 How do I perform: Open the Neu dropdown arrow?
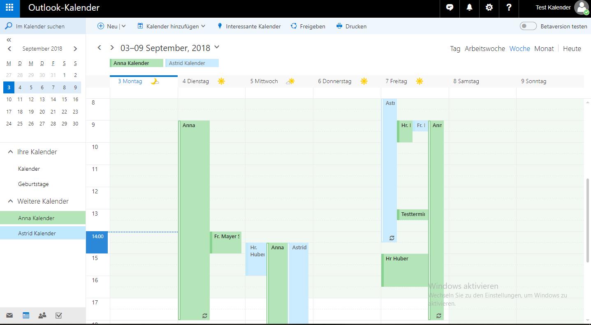point(123,26)
